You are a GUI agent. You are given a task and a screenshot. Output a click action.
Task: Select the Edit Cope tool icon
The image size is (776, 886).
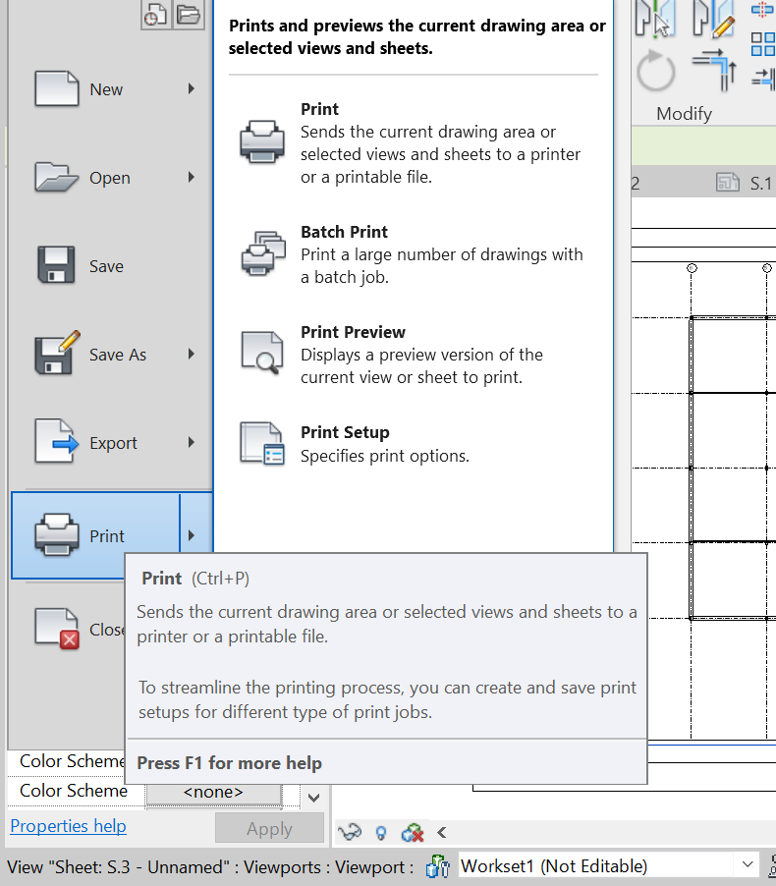(714, 20)
